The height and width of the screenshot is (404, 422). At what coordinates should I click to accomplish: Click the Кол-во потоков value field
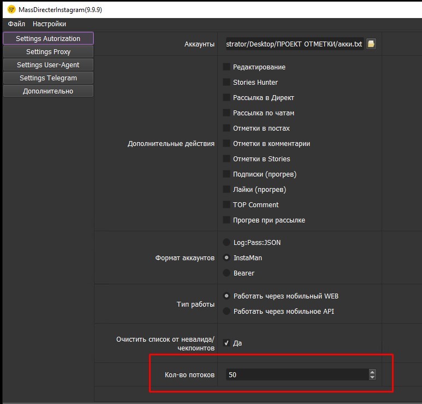coord(298,374)
